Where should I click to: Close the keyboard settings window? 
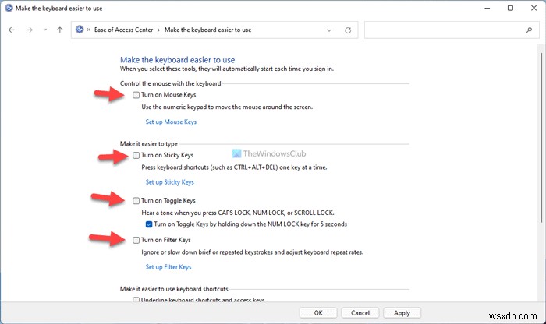pyautogui.click(x=534, y=8)
